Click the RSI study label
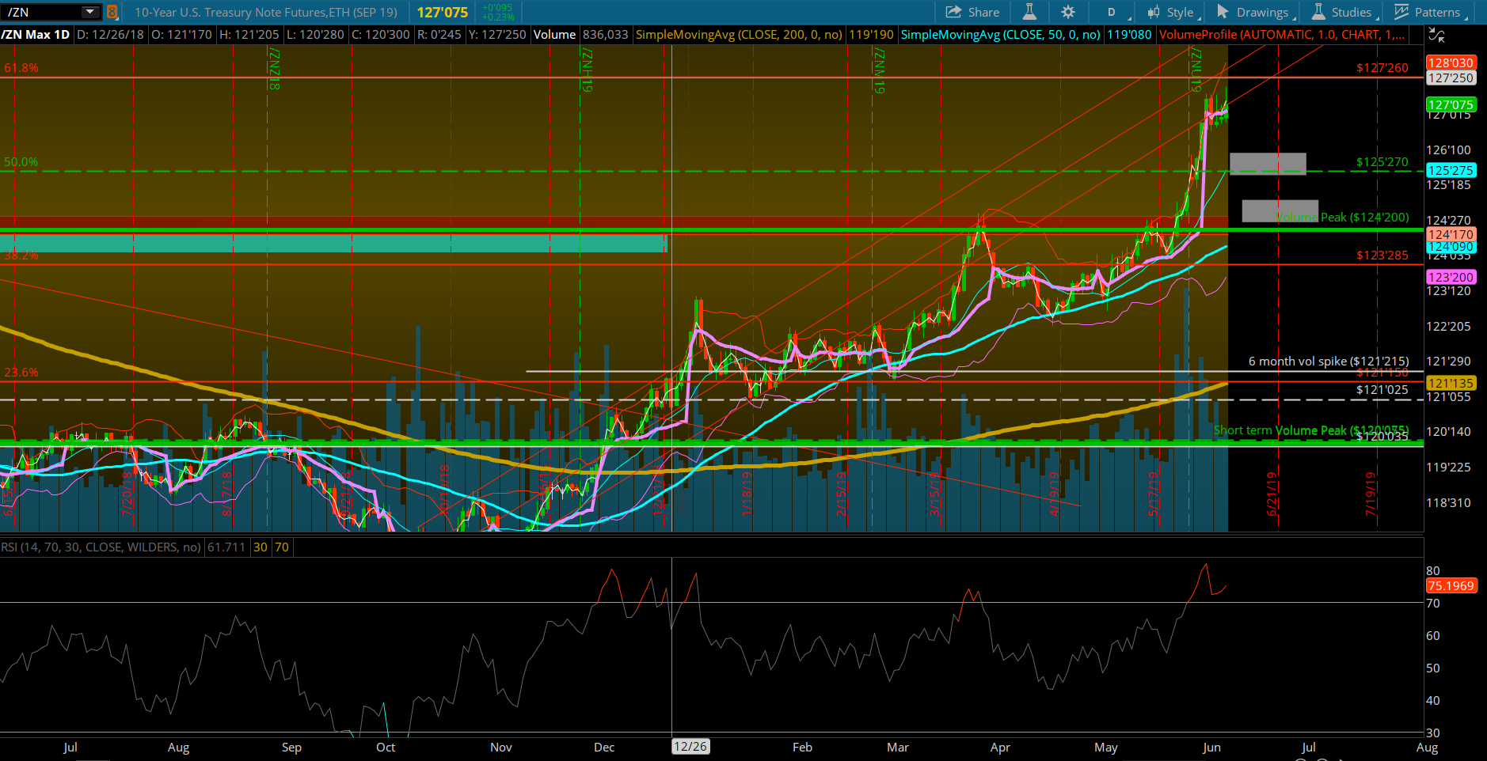 click(x=101, y=547)
